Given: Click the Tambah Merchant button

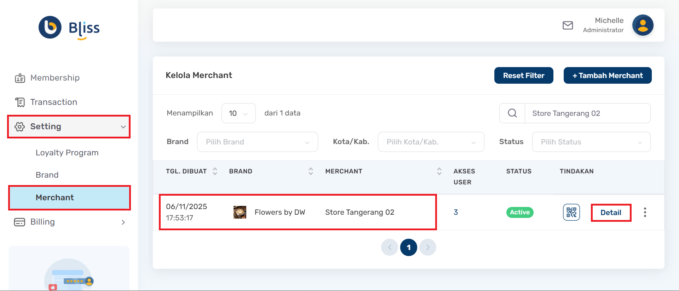Looking at the screenshot, I should click(607, 76).
